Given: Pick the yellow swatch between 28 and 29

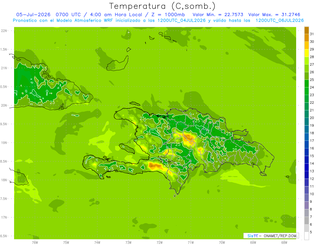Looking at the screenshot, I should (x=307, y=53).
